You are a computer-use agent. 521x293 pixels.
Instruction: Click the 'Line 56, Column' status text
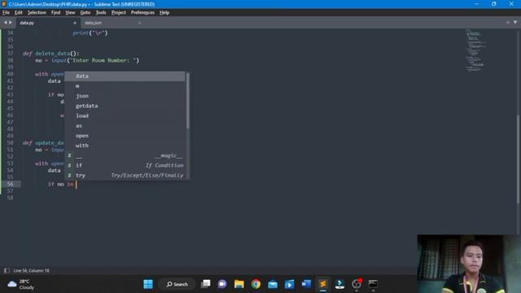point(31,271)
